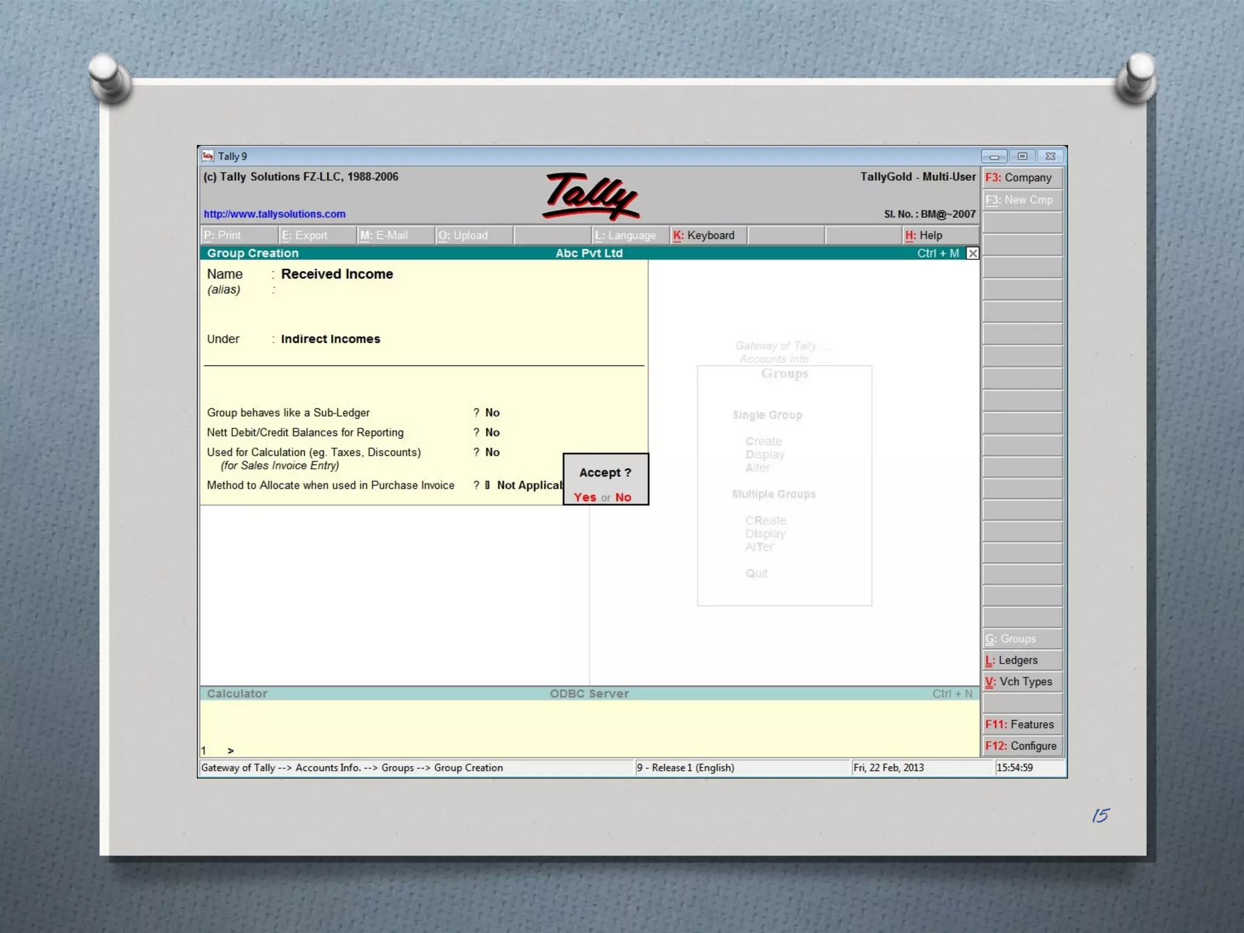The width and height of the screenshot is (1244, 933).
Task: Click the G: Groups side button
Action: [1022, 639]
